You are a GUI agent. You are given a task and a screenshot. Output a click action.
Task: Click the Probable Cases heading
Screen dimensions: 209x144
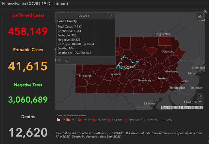tap(28, 50)
